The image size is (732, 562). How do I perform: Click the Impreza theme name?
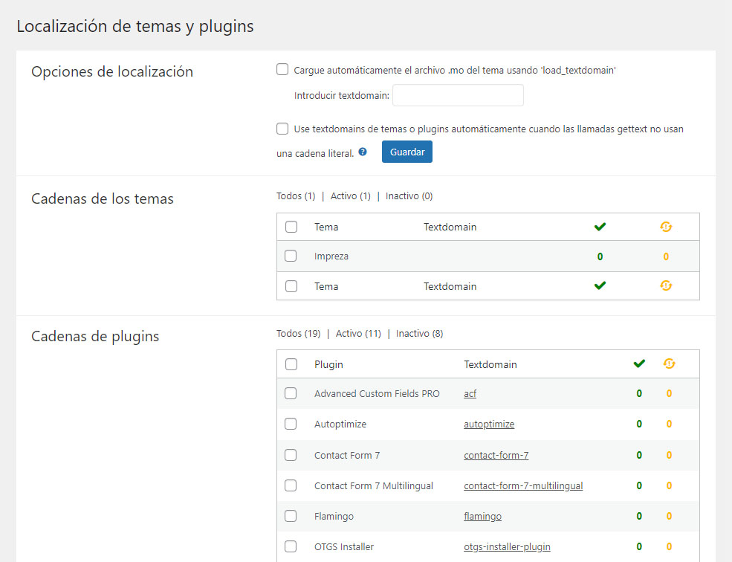(331, 256)
